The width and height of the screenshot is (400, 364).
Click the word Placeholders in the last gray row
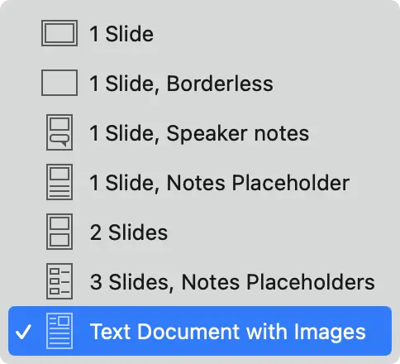pos(311,282)
